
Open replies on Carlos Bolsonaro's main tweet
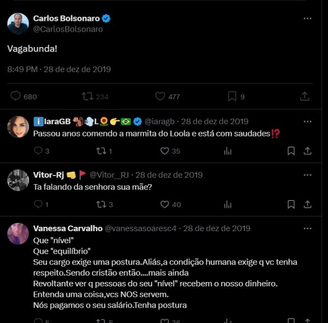point(16,96)
